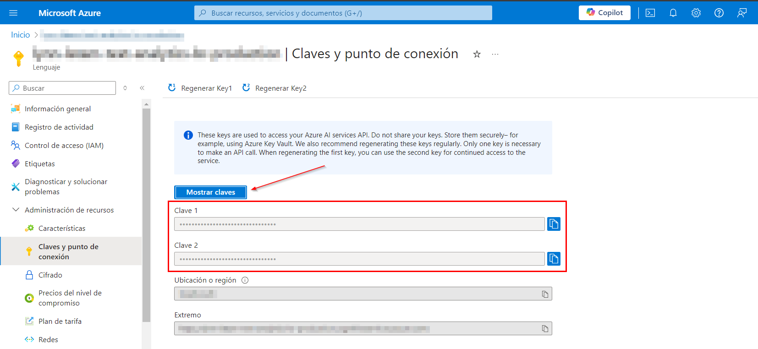Click the Registro de actividad icon
Image resolution: width=758 pixels, height=349 pixels.
click(x=16, y=127)
